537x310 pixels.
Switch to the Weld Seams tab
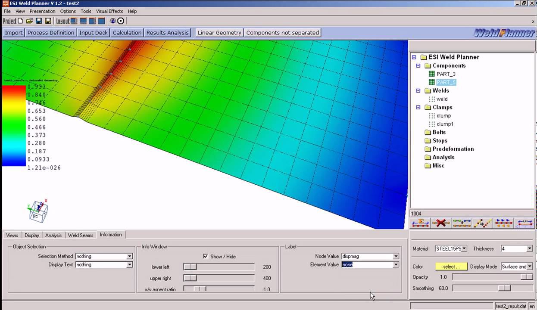click(x=81, y=235)
